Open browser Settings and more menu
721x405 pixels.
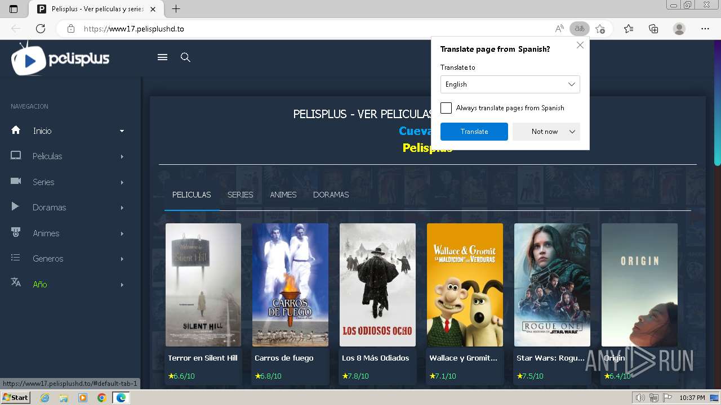705,29
